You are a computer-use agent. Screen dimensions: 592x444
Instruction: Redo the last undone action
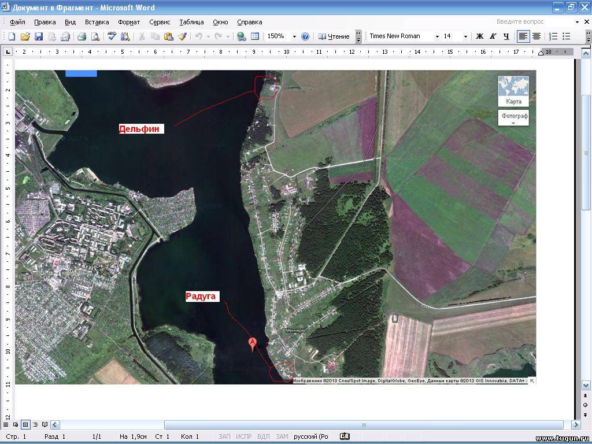tap(218, 36)
